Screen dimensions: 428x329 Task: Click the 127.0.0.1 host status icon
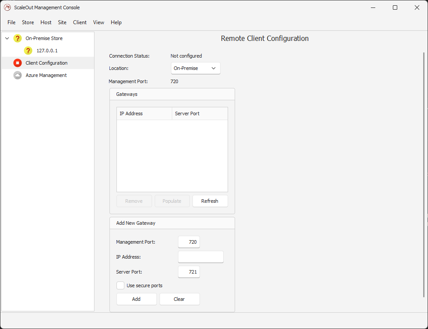coord(28,51)
